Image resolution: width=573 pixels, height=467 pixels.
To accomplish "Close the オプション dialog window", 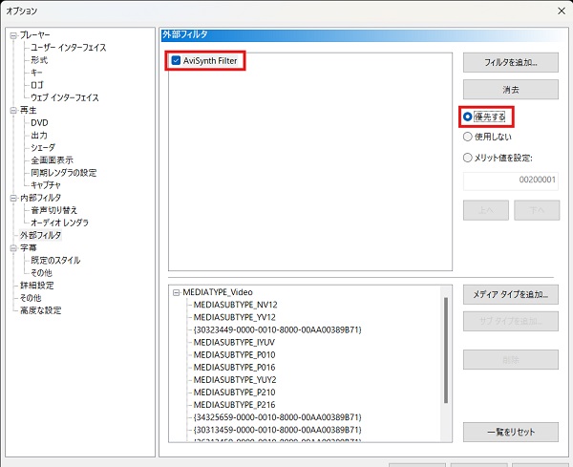I will pyautogui.click(x=558, y=11).
